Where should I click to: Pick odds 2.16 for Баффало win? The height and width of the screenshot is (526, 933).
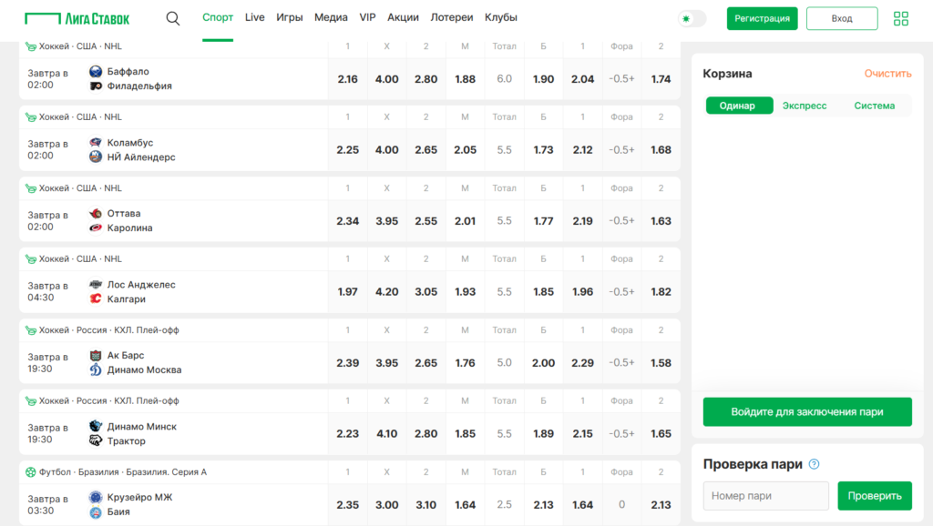tap(347, 79)
